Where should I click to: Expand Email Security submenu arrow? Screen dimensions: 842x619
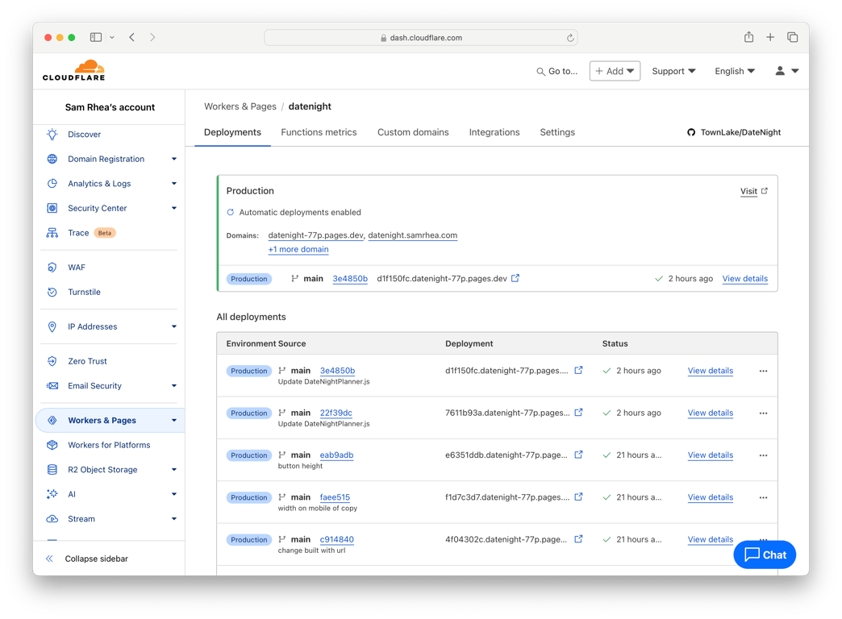click(174, 386)
